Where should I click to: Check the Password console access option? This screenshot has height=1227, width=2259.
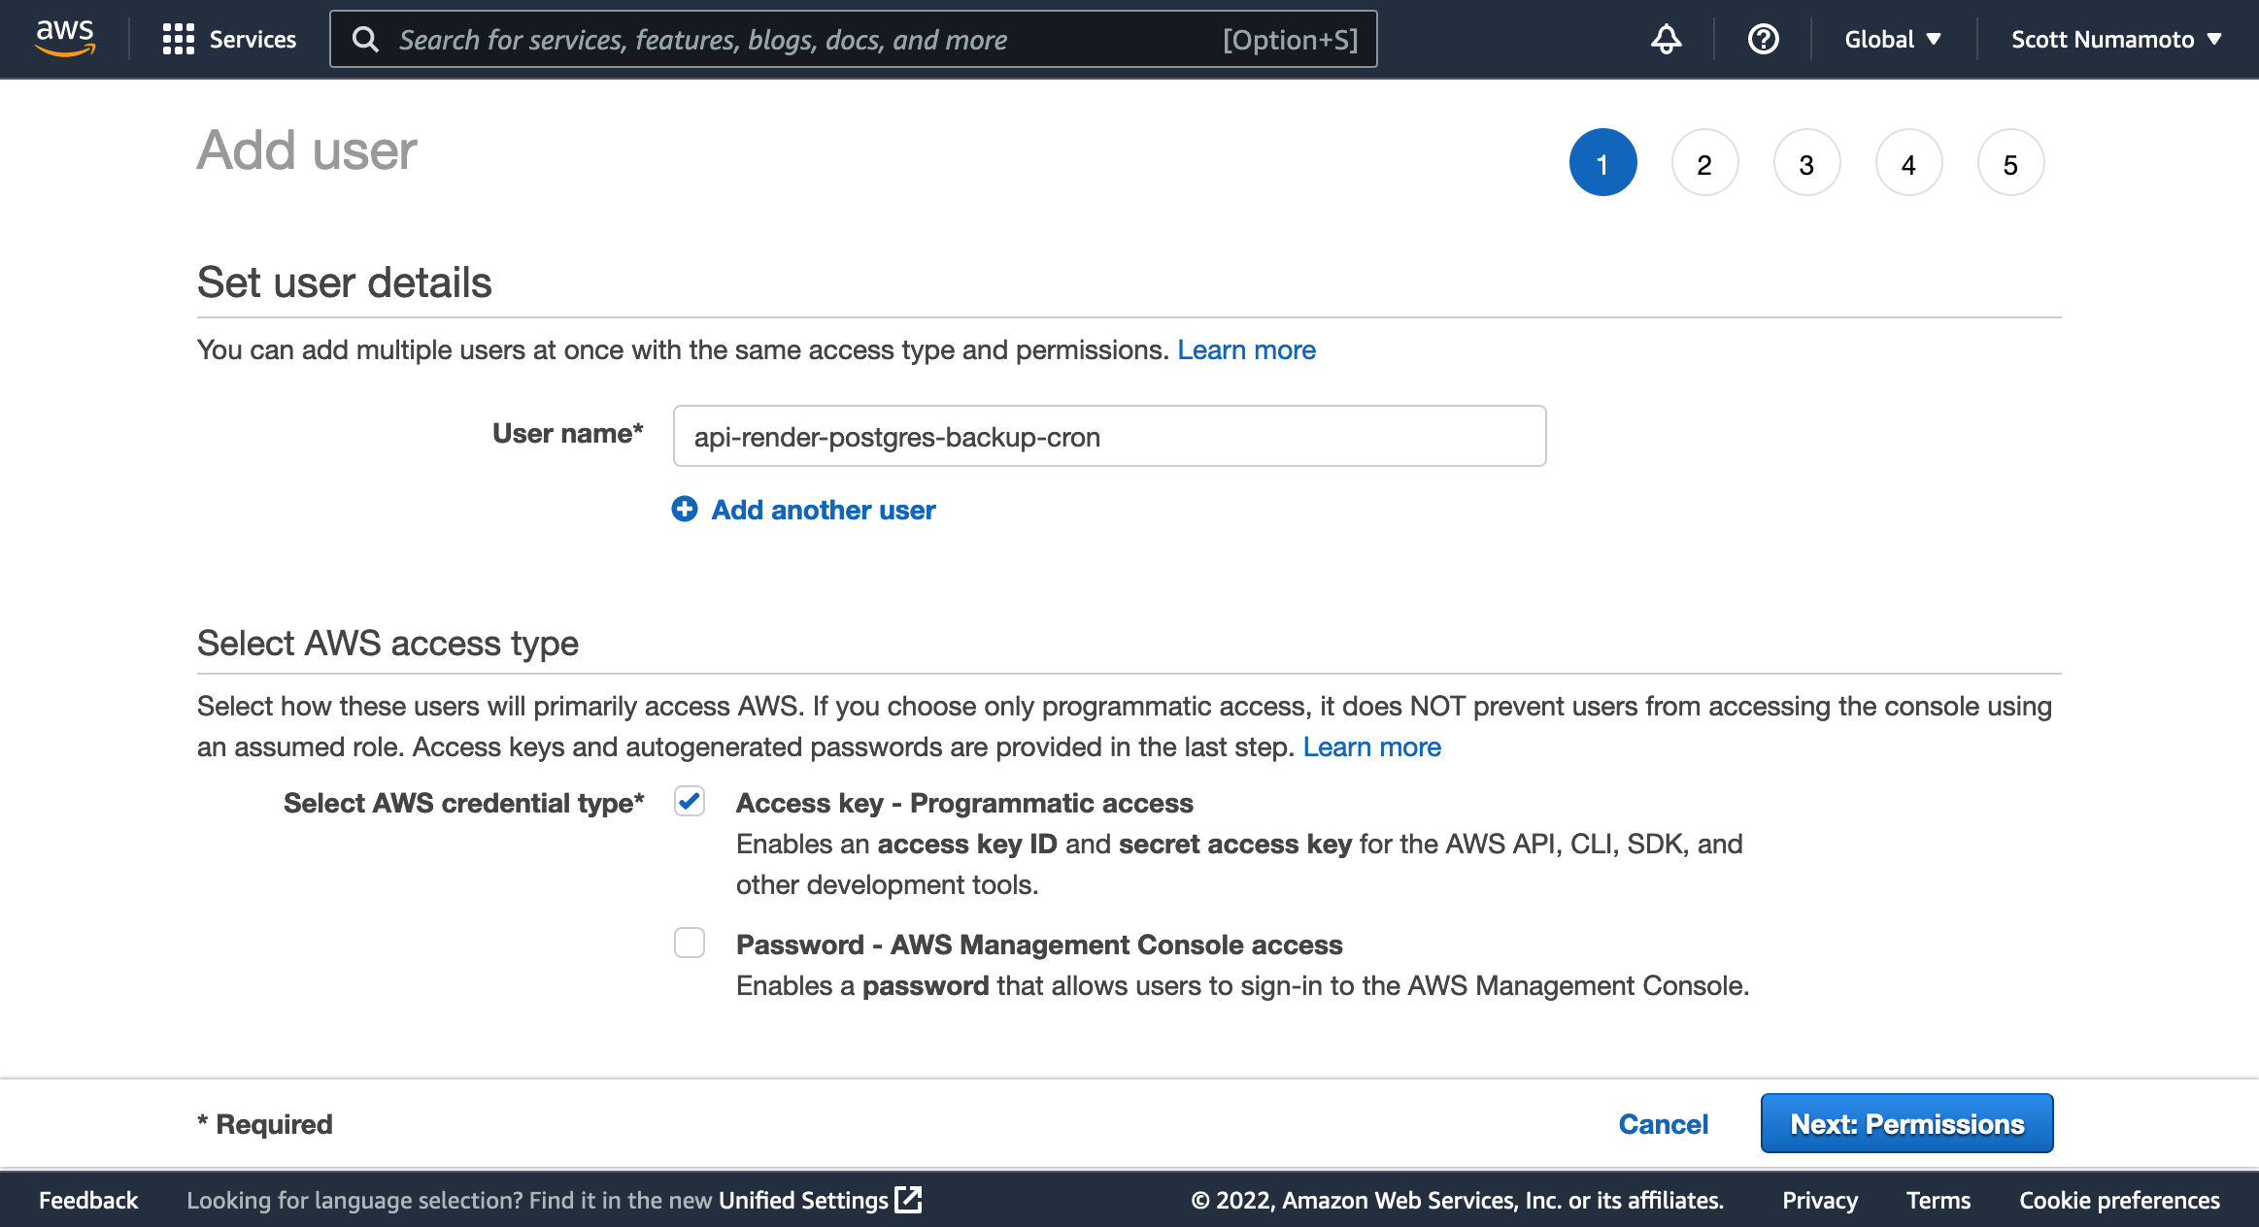click(689, 943)
